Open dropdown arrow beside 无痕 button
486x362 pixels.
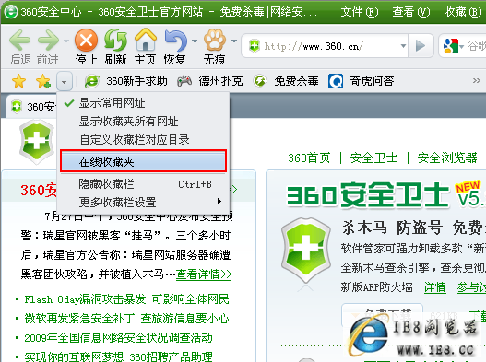234,41
